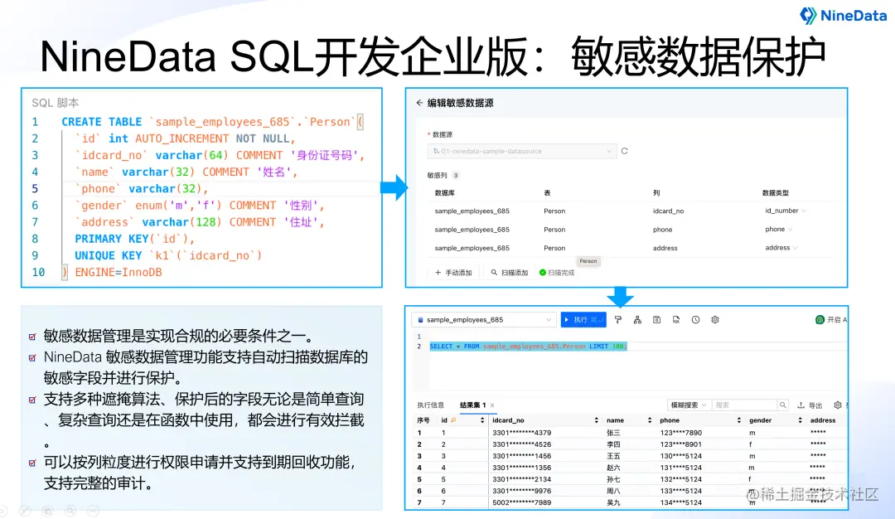Click the history clock icon
Viewport: 895px width, 519px height.
coord(696,320)
